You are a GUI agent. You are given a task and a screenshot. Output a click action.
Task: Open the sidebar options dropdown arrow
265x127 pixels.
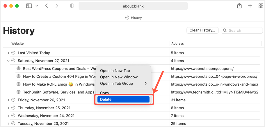click(37, 6)
